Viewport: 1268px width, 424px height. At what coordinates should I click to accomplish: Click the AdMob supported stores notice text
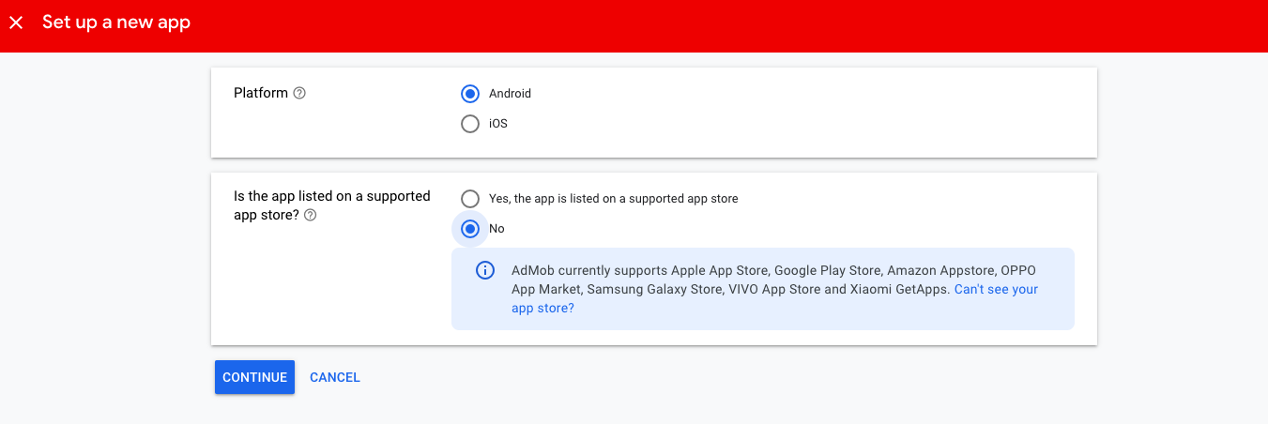coord(774,289)
